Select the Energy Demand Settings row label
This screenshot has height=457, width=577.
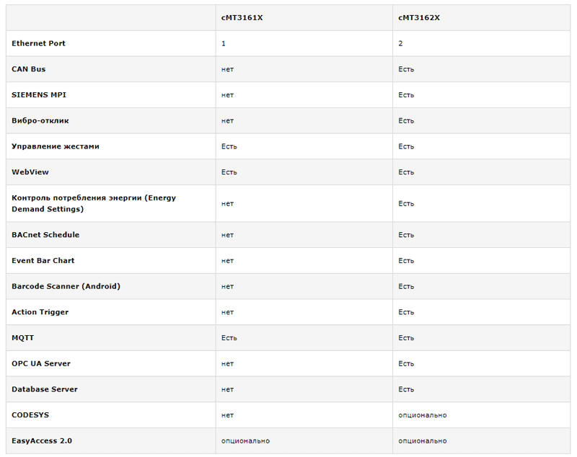(94, 203)
